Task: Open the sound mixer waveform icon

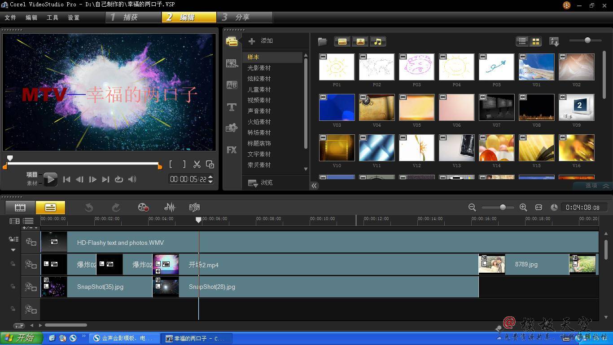Action: [x=170, y=207]
